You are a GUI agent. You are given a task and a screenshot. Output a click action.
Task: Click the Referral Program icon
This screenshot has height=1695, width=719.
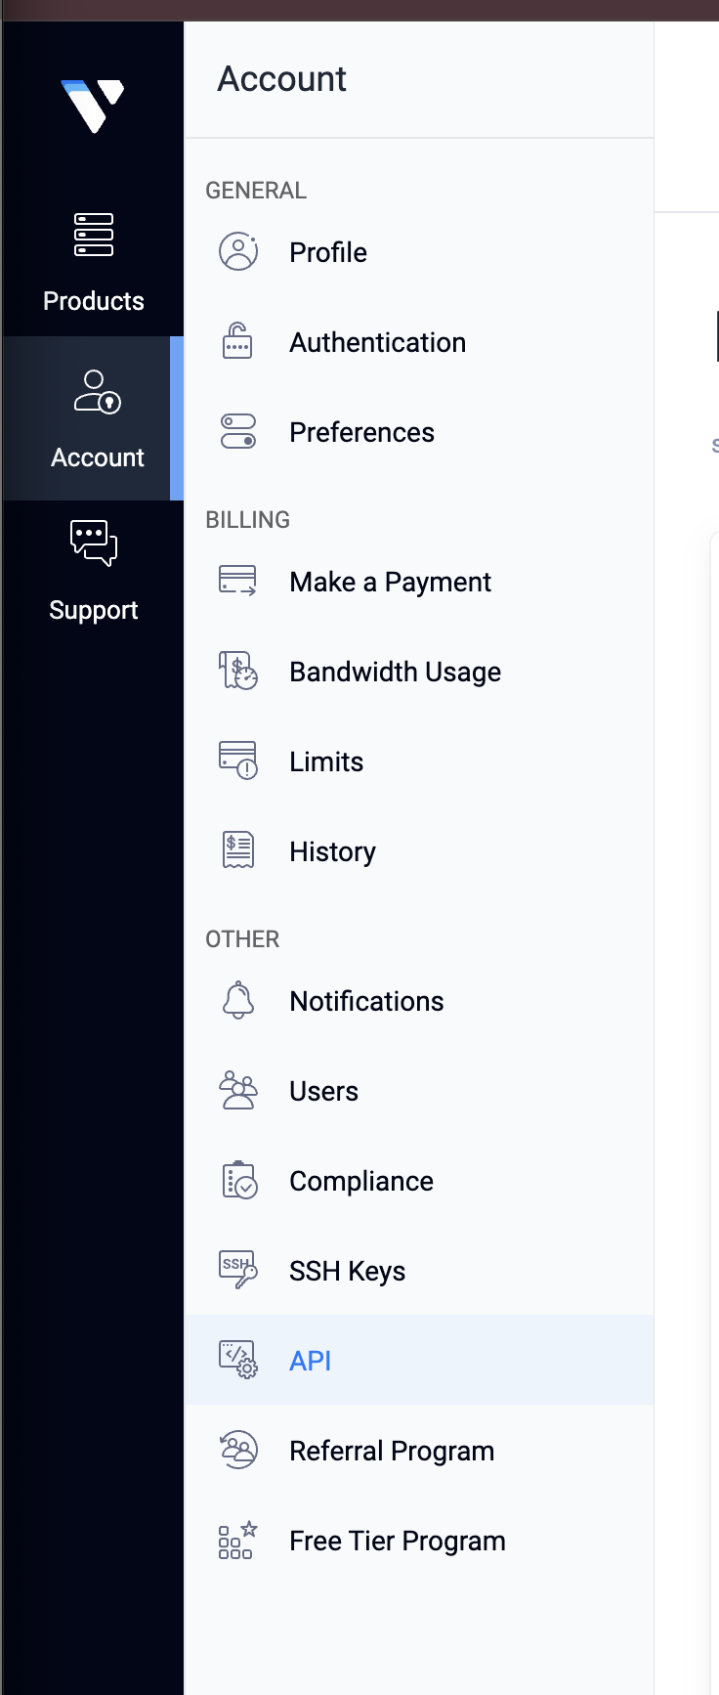238,1450
